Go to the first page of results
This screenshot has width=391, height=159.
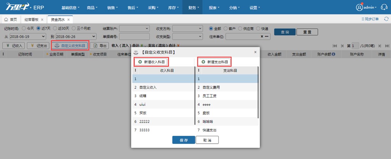point(335,46)
